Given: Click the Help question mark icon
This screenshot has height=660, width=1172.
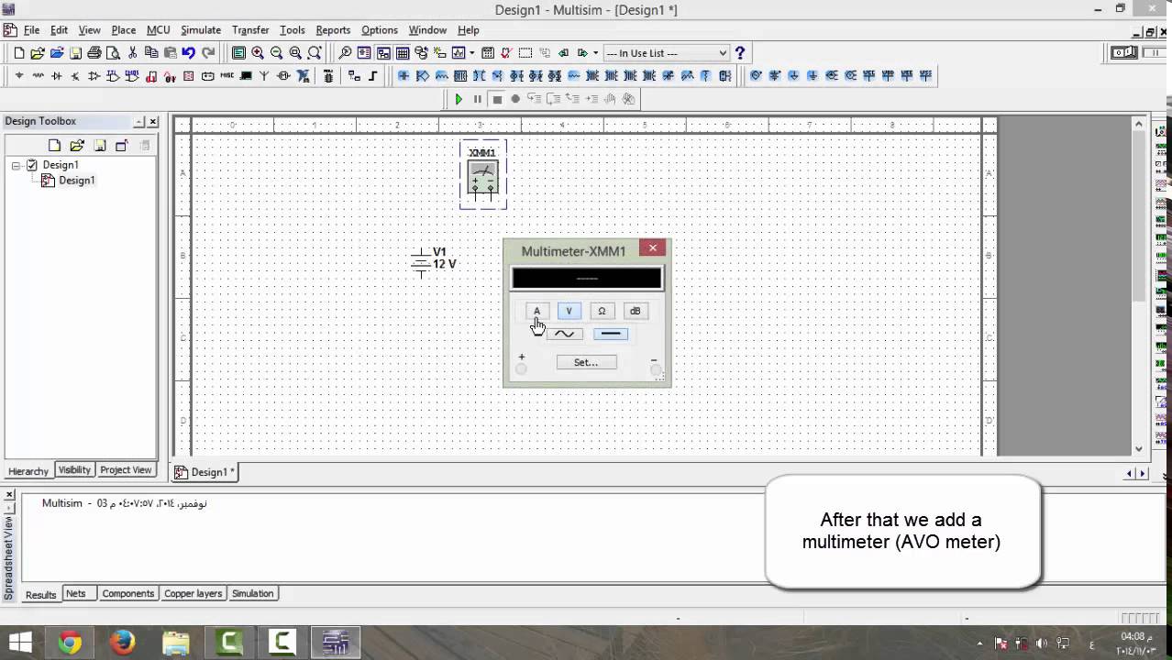Looking at the screenshot, I should pyautogui.click(x=740, y=53).
